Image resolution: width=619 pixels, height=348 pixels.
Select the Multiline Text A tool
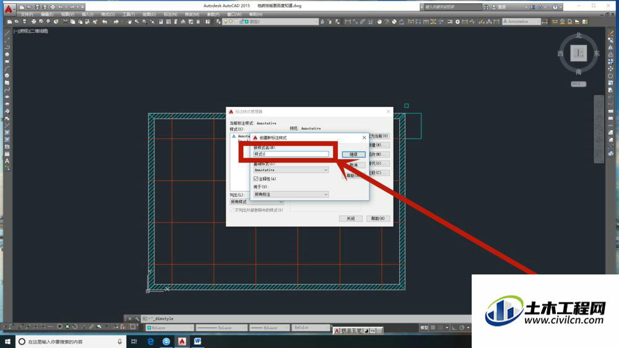[7, 161]
